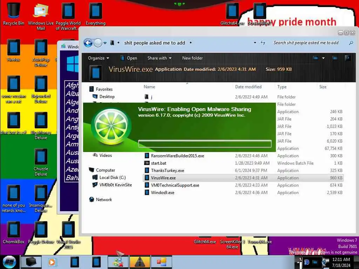Open the Share with dropdown
359x269 pixels.
point(160,58)
